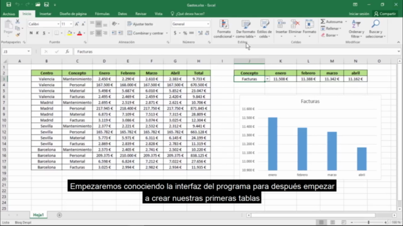
Task: Click the Compartir button
Action: pos(385,14)
